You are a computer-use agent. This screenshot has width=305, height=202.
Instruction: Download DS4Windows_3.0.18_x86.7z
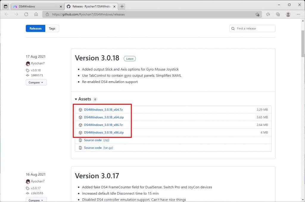pyautogui.click(x=103, y=125)
